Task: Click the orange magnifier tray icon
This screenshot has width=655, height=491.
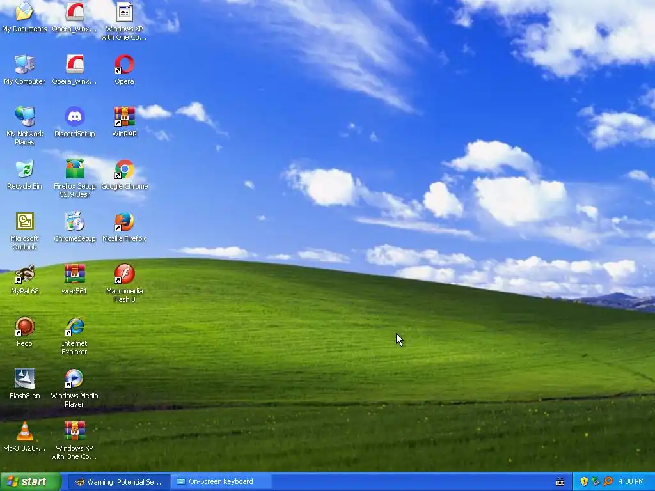Action: pyautogui.click(x=608, y=482)
